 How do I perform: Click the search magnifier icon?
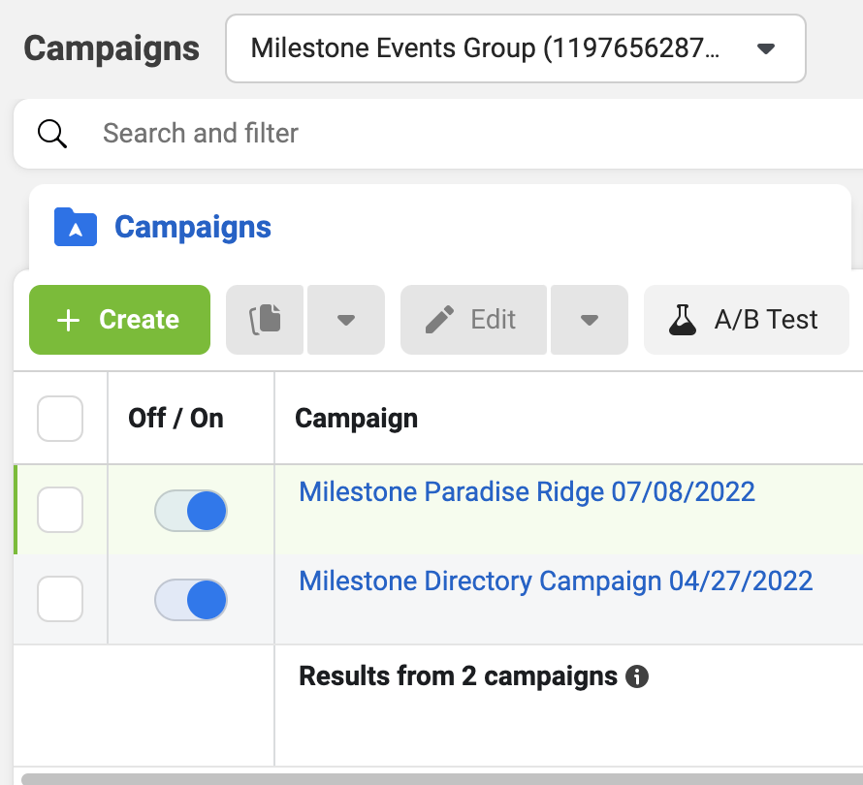tap(52, 134)
